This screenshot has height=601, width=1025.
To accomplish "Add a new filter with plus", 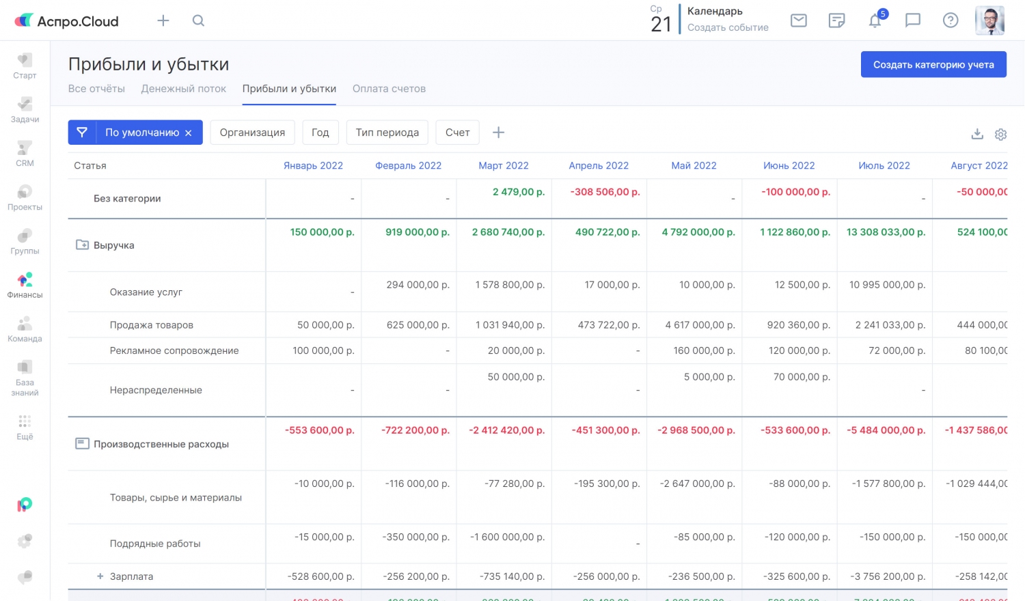I will 499,132.
